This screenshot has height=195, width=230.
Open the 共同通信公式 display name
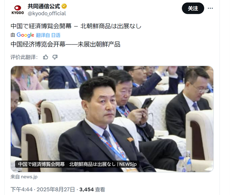(44, 6)
